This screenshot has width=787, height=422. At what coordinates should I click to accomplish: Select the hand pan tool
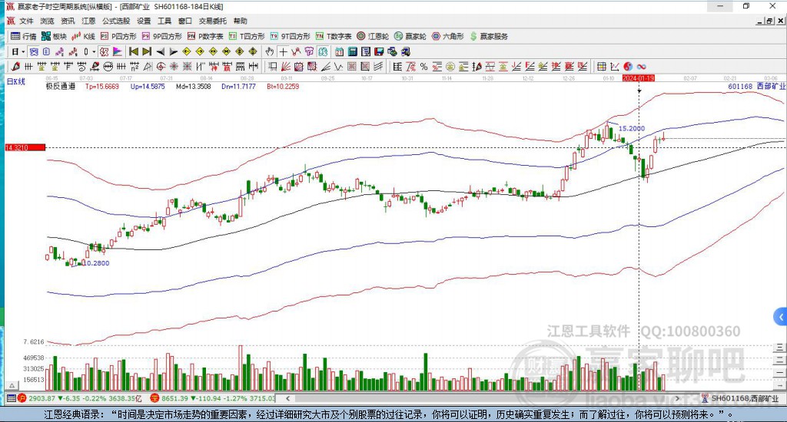click(x=270, y=51)
